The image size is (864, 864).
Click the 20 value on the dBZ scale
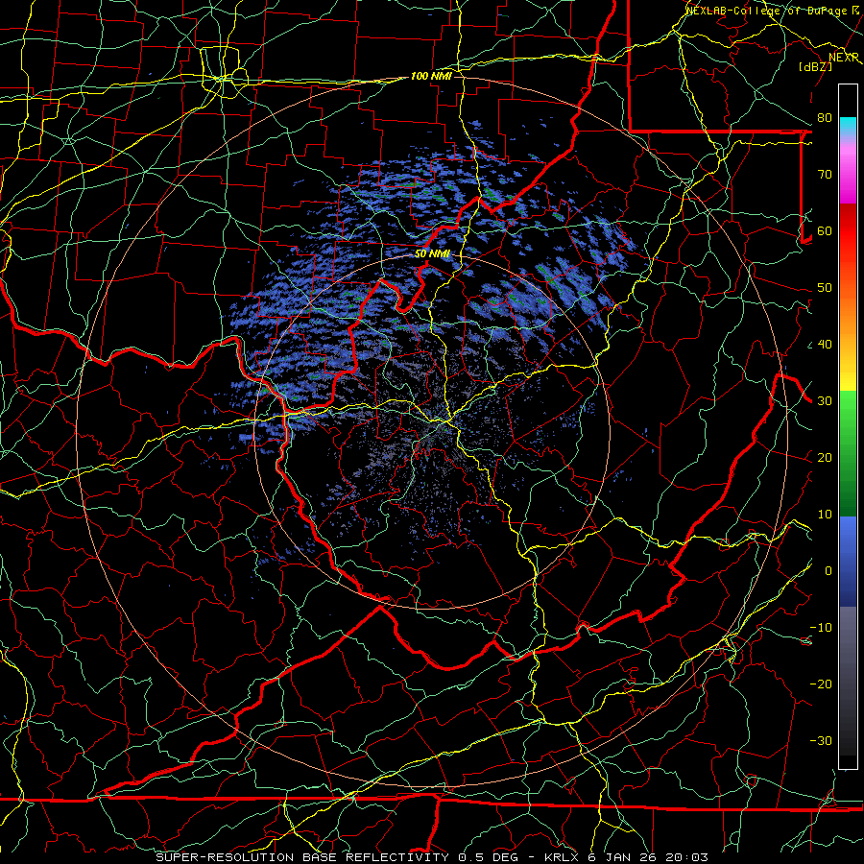pos(825,457)
